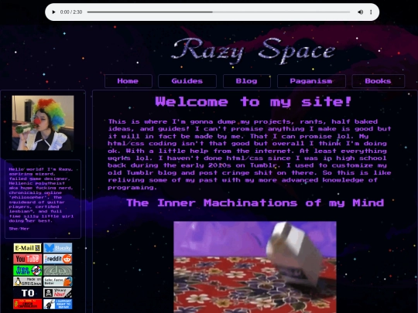Play the audio track
418x313 pixels.
click(53, 12)
